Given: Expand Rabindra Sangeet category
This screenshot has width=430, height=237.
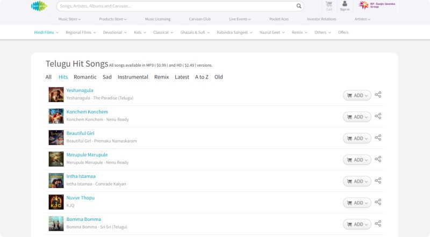Looking at the screenshot, I should [x=234, y=32].
